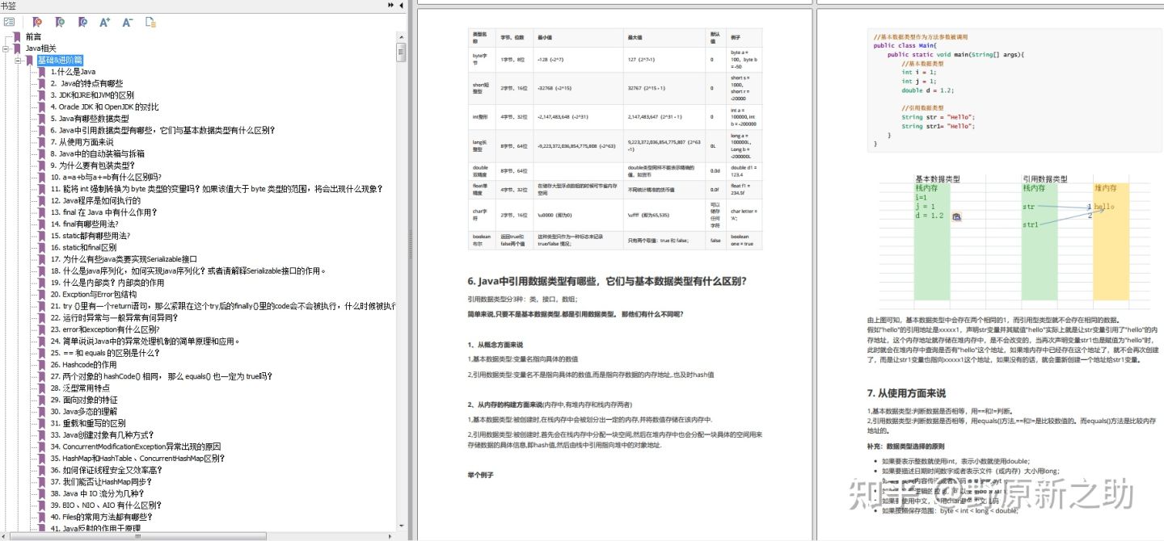Click the double-arrow expand panel icon
1164x541 pixels.
[x=392, y=5]
